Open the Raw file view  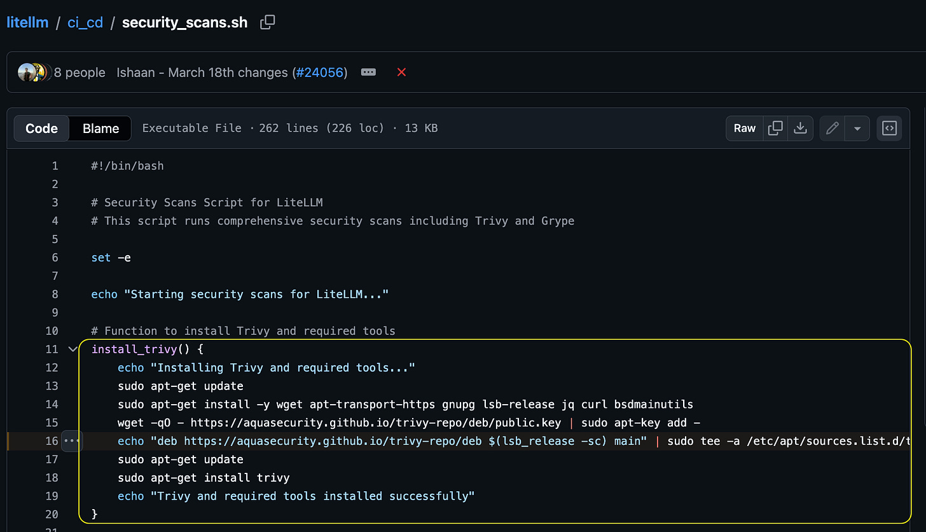(x=745, y=129)
